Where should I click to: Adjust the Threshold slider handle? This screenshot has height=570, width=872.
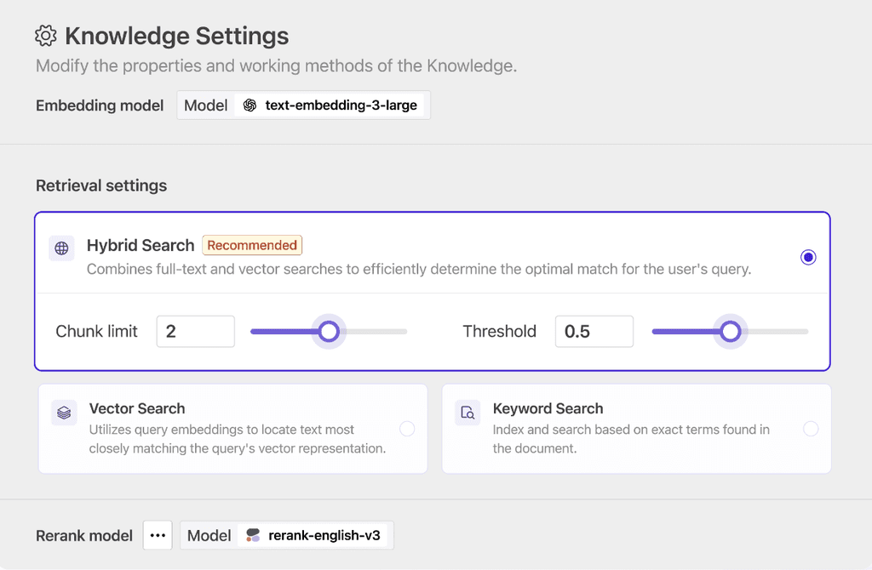(x=730, y=331)
